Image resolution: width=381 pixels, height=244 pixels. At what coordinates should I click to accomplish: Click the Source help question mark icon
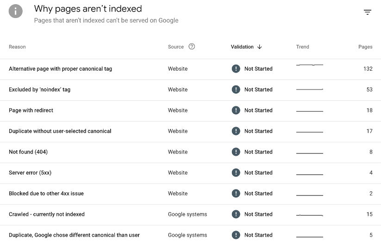click(192, 47)
